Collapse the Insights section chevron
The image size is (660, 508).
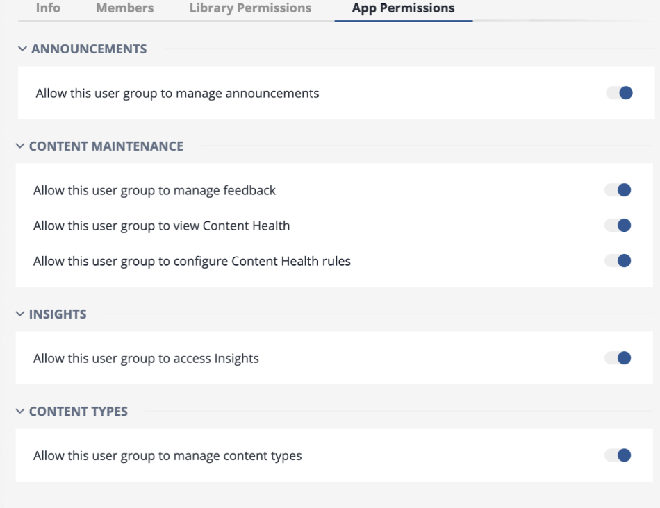(20, 314)
